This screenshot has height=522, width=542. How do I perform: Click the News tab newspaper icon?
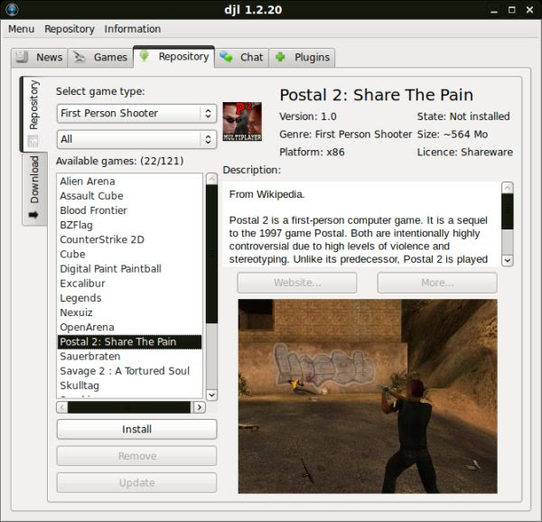pyautogui.click(x=22, y=57)
